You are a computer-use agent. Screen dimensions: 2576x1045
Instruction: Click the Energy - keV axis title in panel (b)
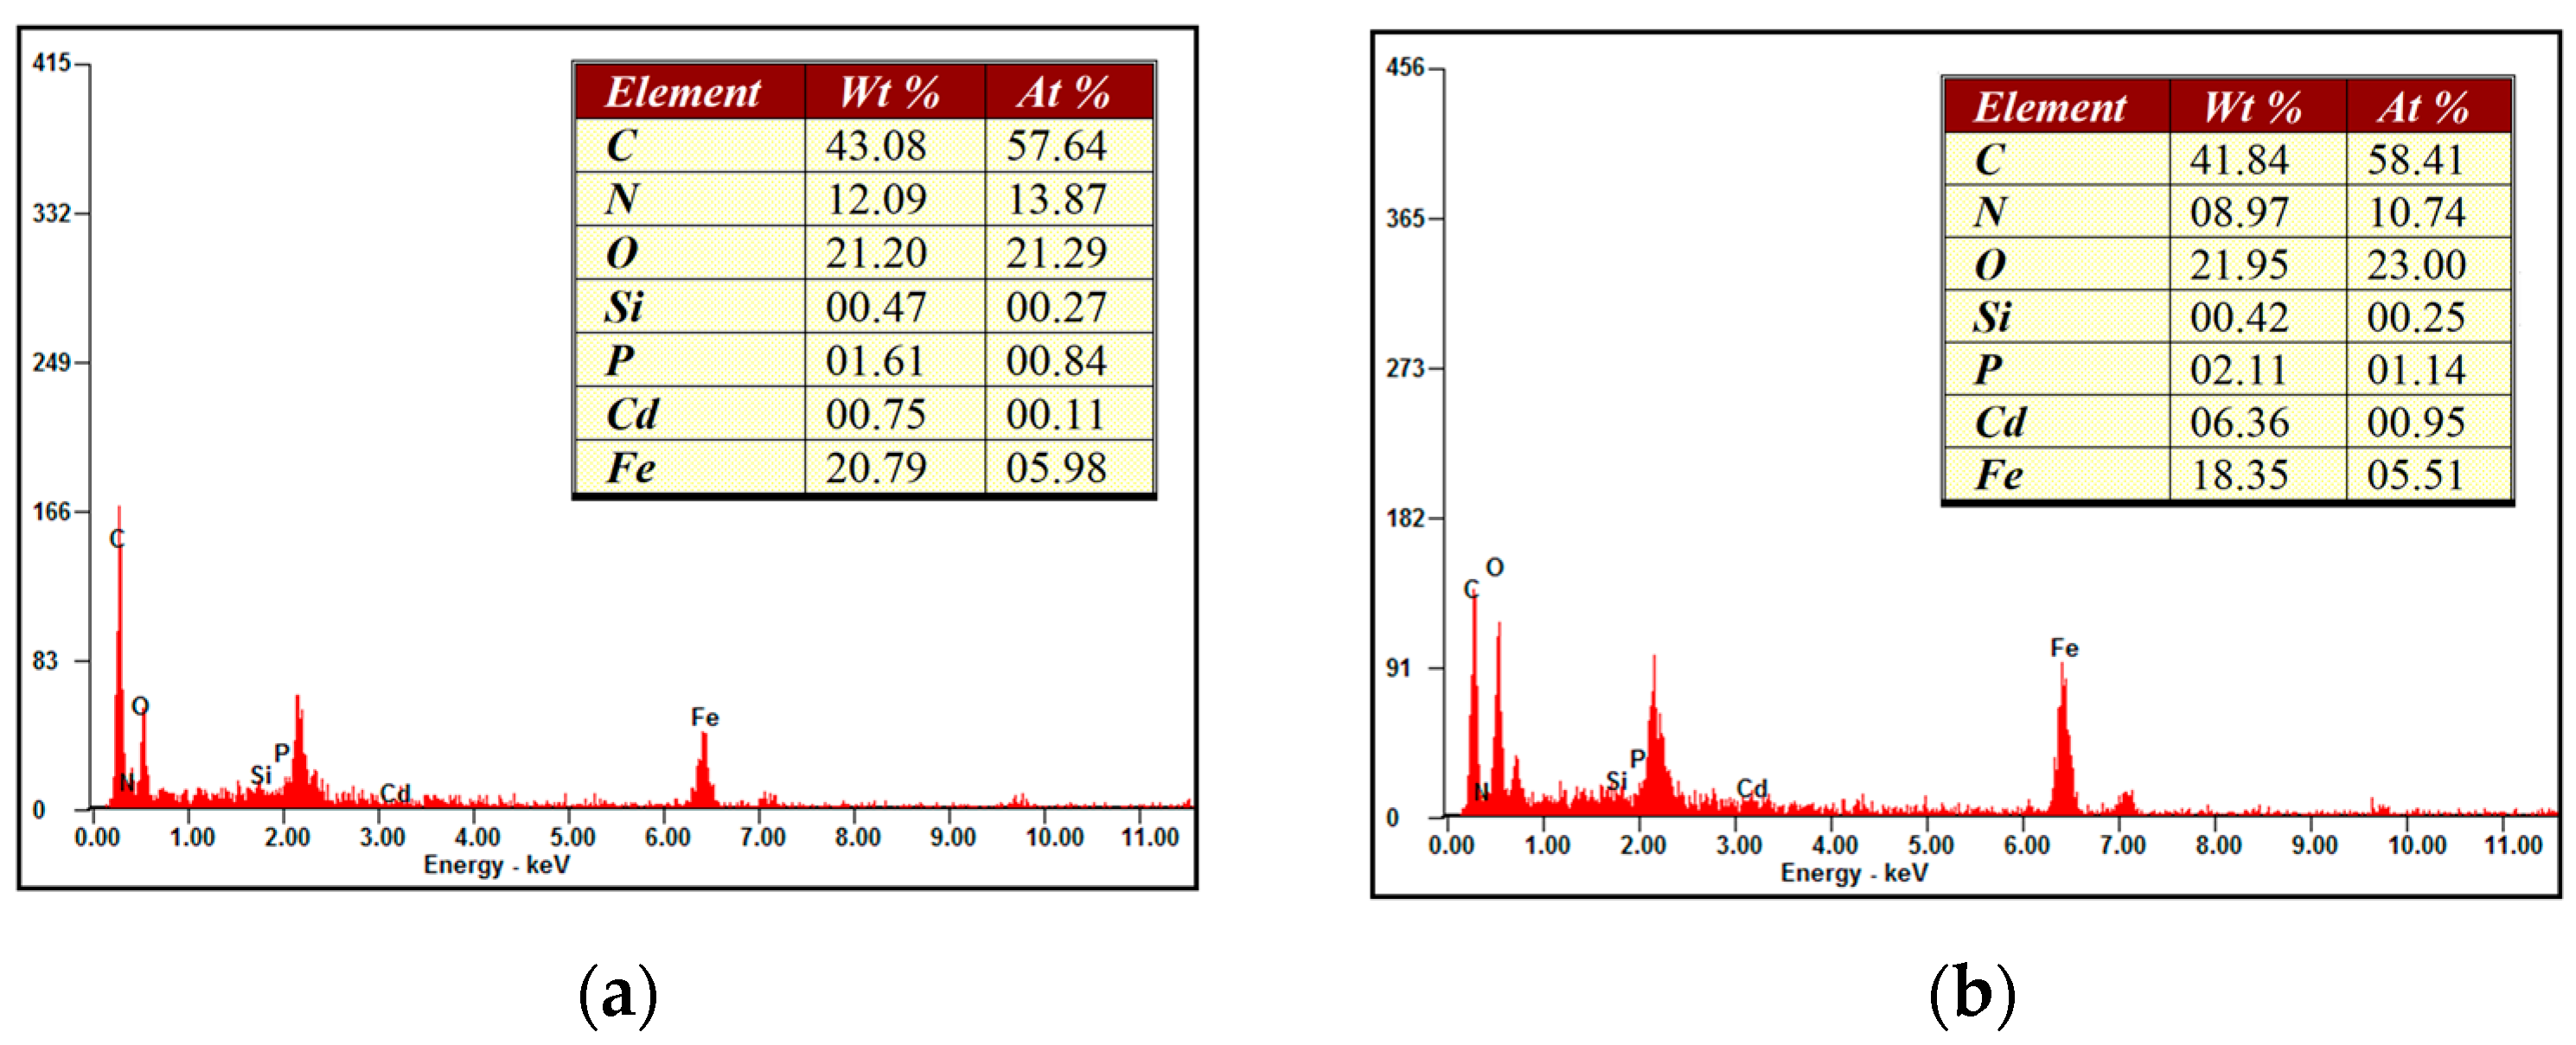(1854, 873)
